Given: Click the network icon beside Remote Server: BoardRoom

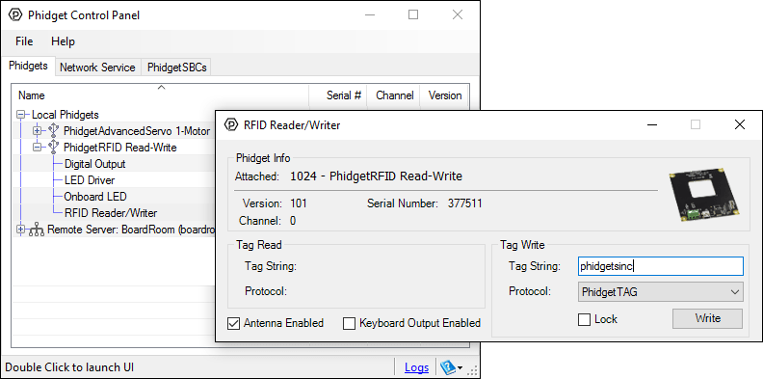Looking at the screenshot, I should pos(37,230).
